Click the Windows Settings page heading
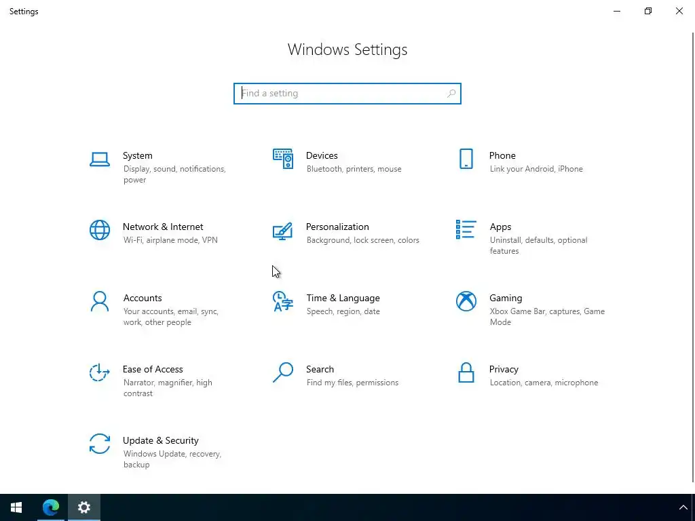Screen dimensions: 695x521 tap(347, 50)
